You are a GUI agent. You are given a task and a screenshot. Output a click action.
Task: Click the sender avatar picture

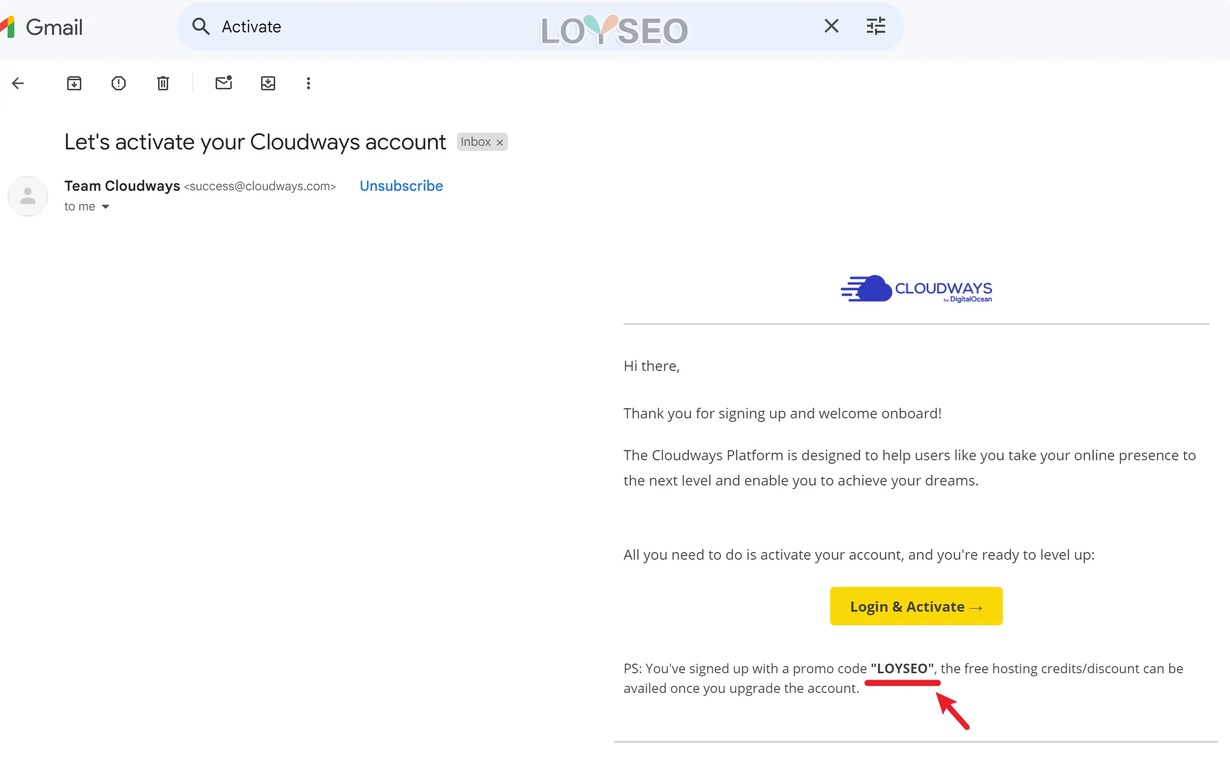(28, 196)
